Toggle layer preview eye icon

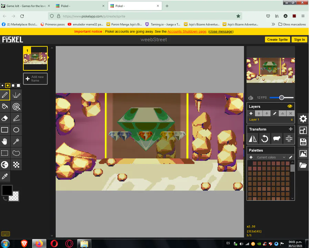pos(290,106)
